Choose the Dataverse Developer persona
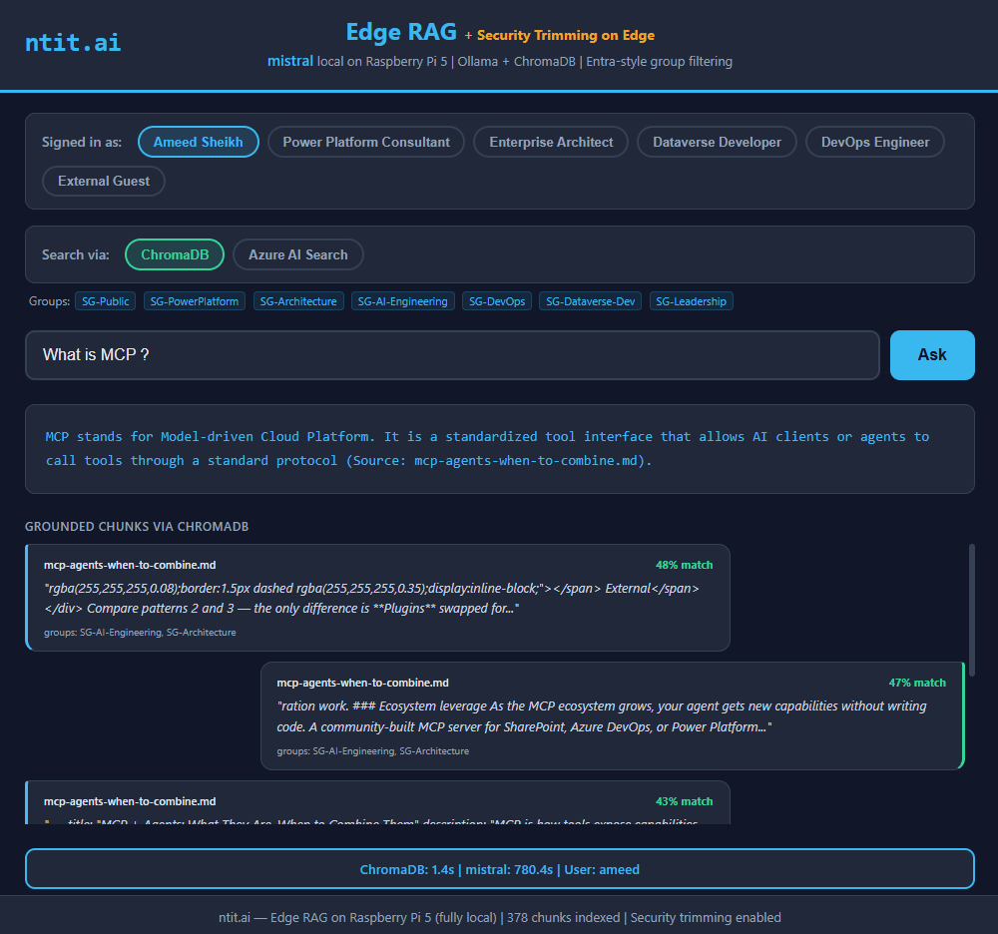The image size is (998, 934). tap(717, 142)
